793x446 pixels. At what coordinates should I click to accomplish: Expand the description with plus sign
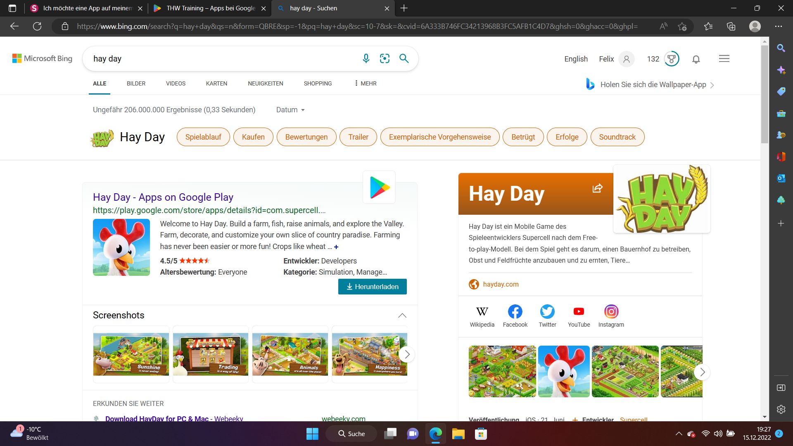tap(336, 247)
